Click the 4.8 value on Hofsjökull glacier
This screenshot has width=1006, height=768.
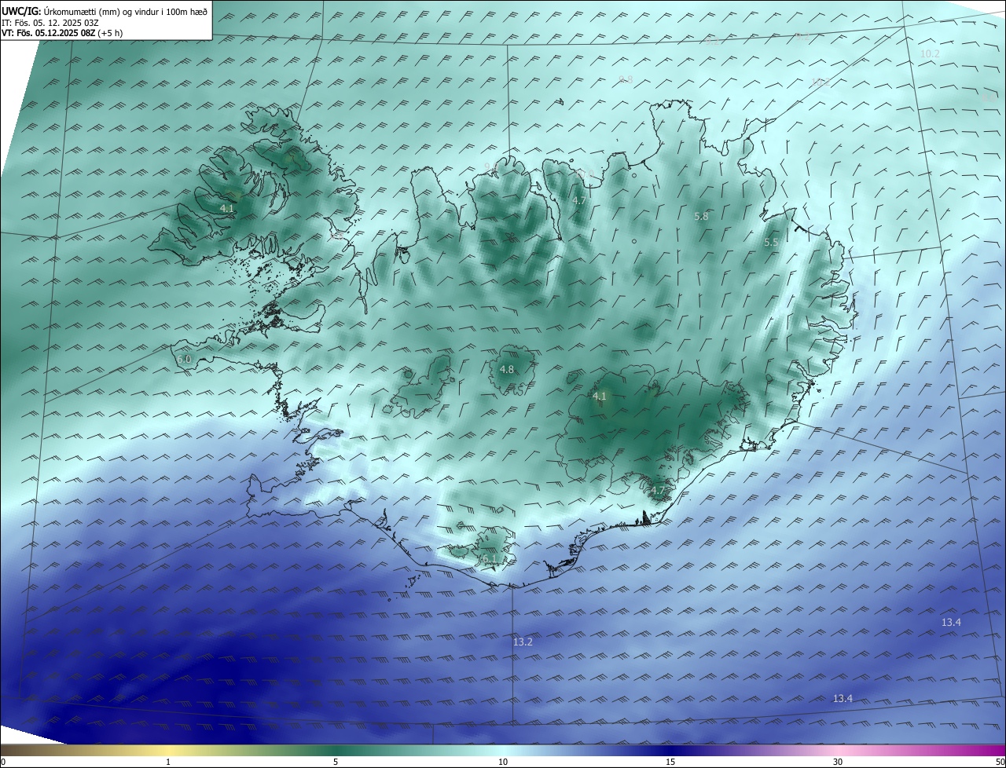[x=507, y=369]
